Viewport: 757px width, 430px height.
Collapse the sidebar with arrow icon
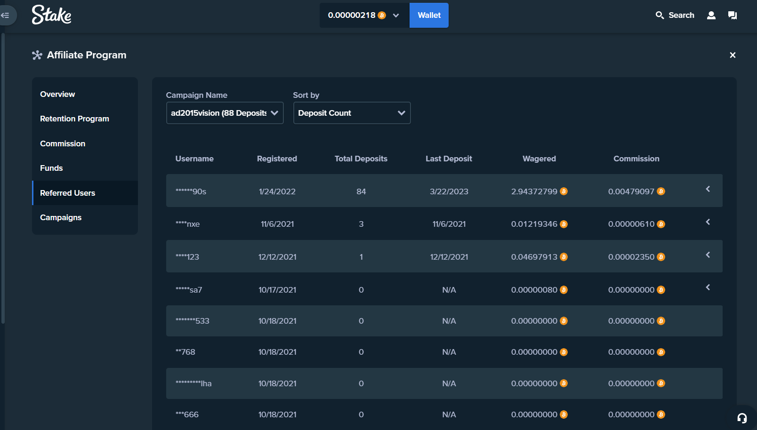[x=6, y=15]
